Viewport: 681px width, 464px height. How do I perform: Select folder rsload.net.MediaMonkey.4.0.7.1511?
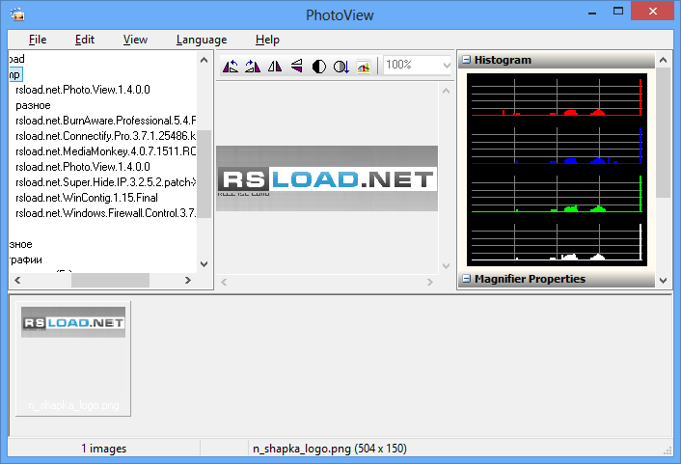click(105, 151)
